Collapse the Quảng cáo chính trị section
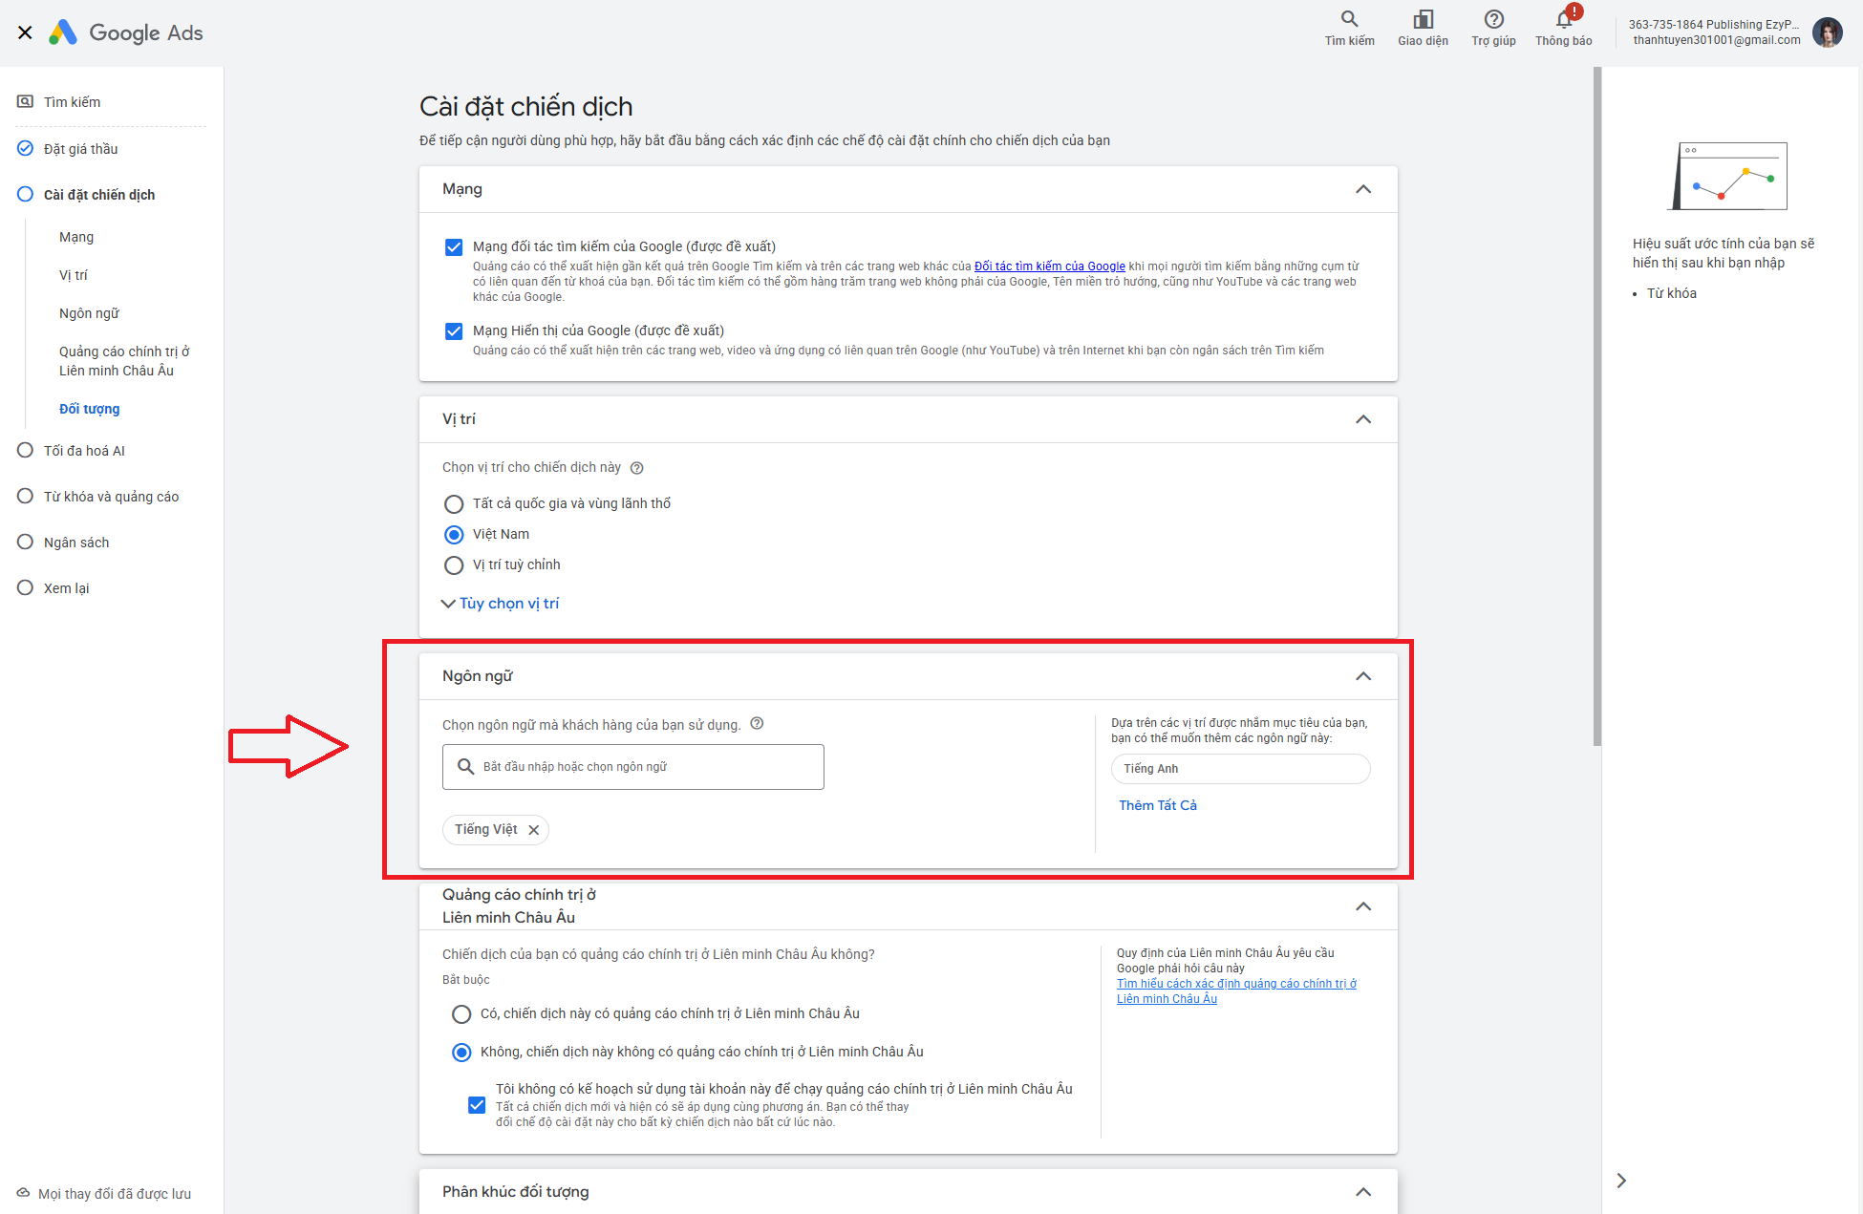 click(1363, 906)
